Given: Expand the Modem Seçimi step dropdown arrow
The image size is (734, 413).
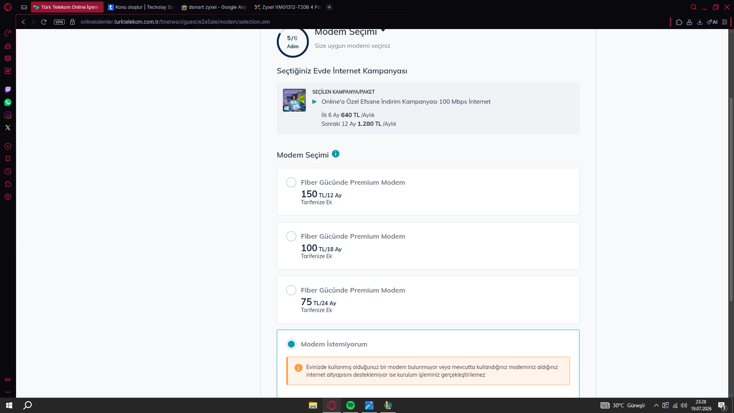Looking at the screenshot, I should 383,30.
